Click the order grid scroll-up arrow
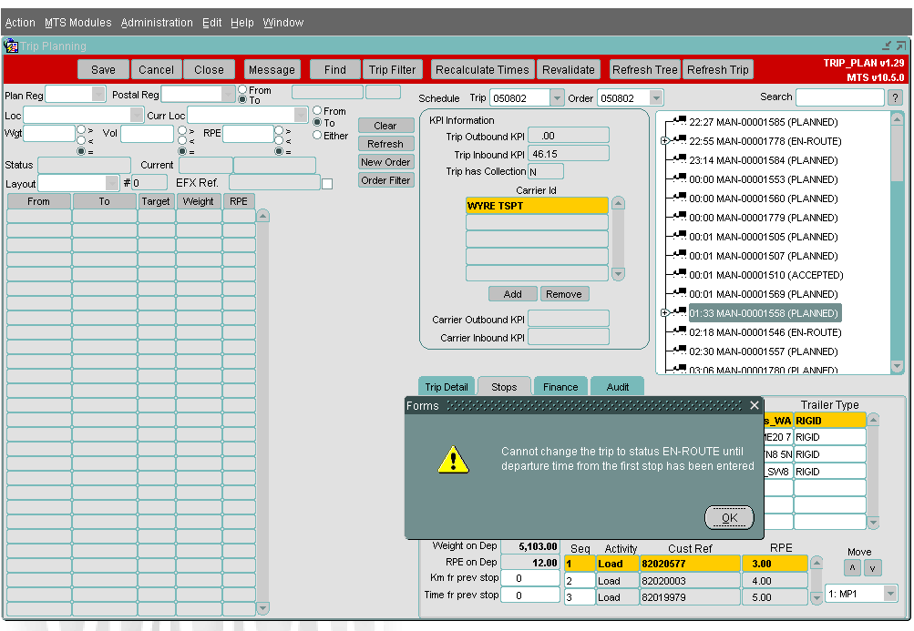This screenshot has height=631, width=914. [262, 216]
